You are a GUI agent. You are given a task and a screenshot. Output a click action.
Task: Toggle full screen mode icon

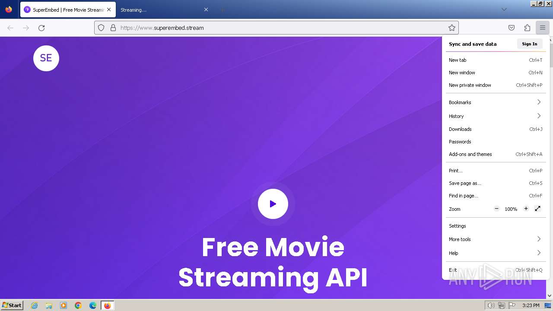click(538, 209)
